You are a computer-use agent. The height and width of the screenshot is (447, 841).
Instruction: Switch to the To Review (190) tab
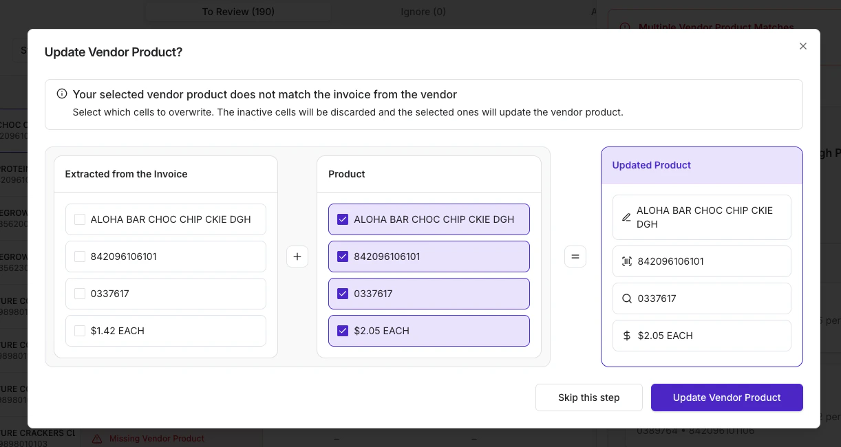[x=238, y=12]
